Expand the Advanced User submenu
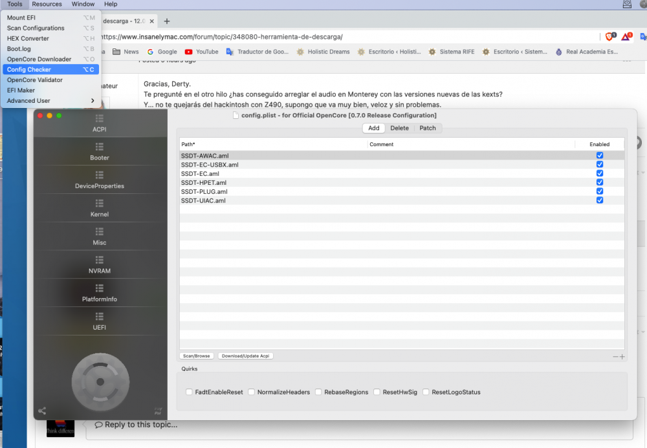Image resolution: width=647 pixels, height=448 pixels. [51, 101]
